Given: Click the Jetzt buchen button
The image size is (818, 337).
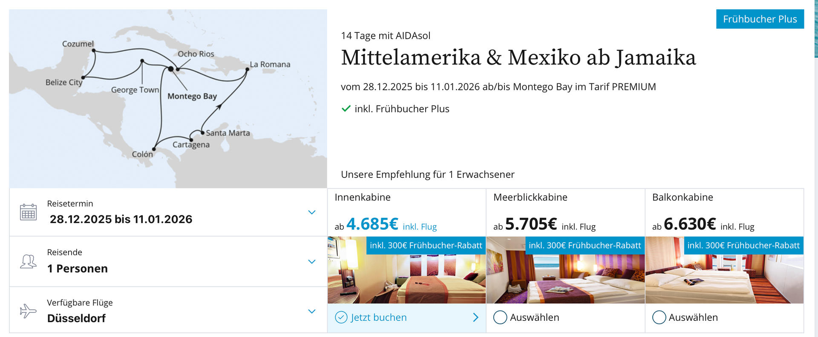Looking at the screenshot, I should (x=379, y=317).
